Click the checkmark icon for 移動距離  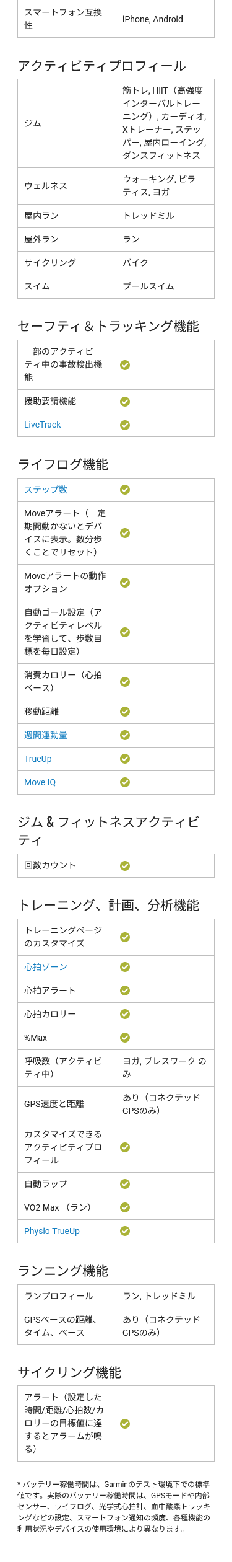[125, 712]
